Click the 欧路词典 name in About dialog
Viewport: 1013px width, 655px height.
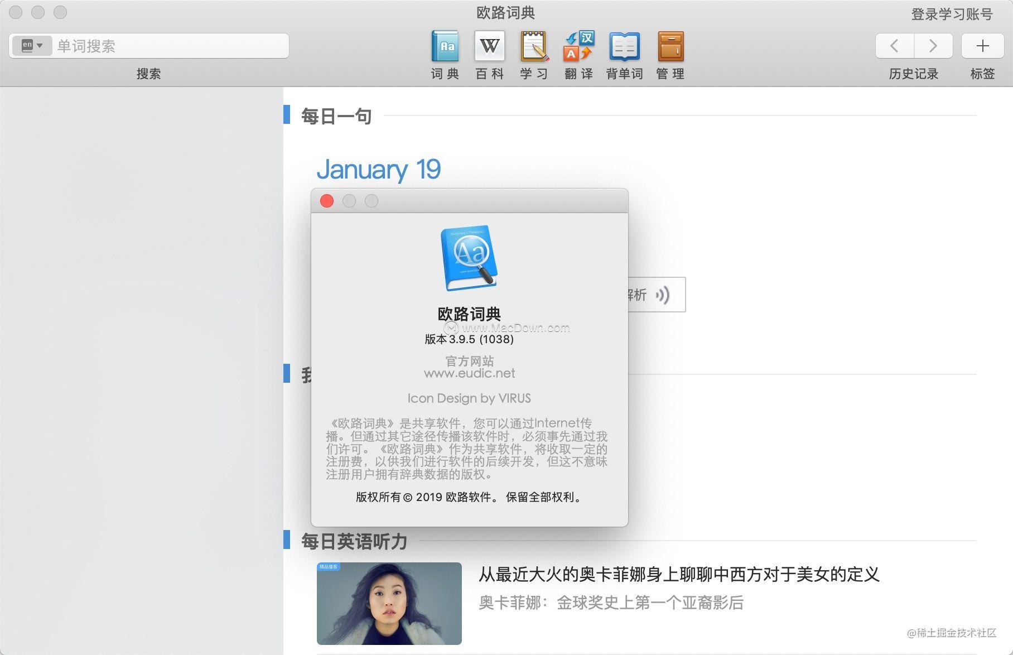469,314
